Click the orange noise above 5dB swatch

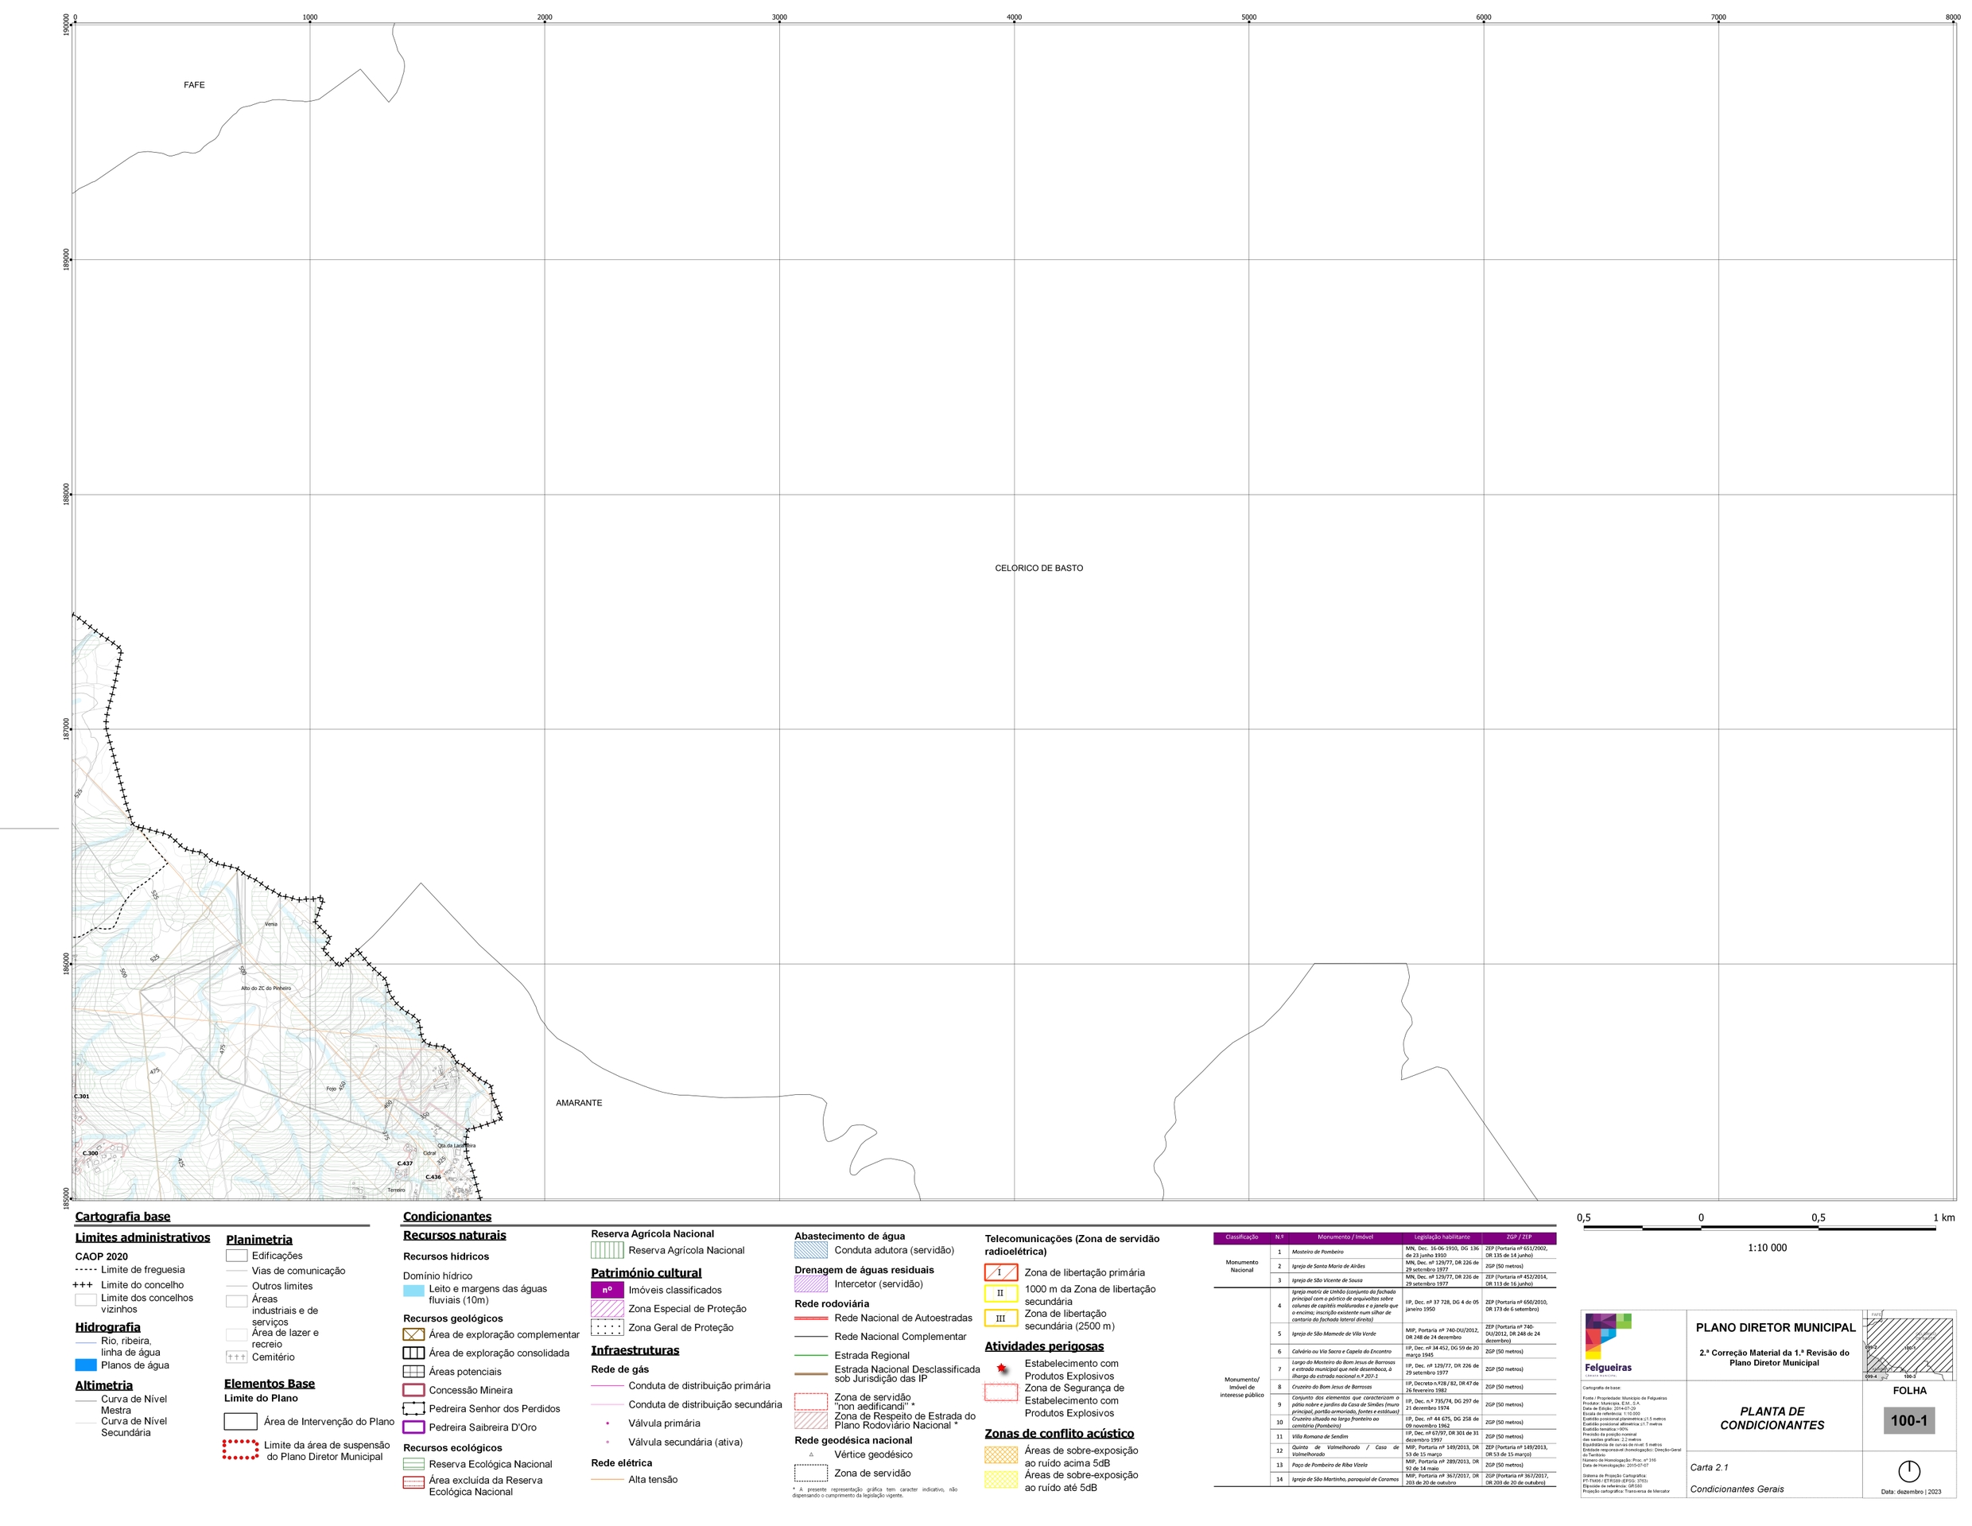coord(1000,1454)
